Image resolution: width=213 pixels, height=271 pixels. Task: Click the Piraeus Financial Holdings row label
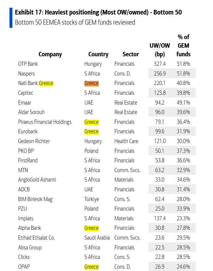[x=45, y=122]
